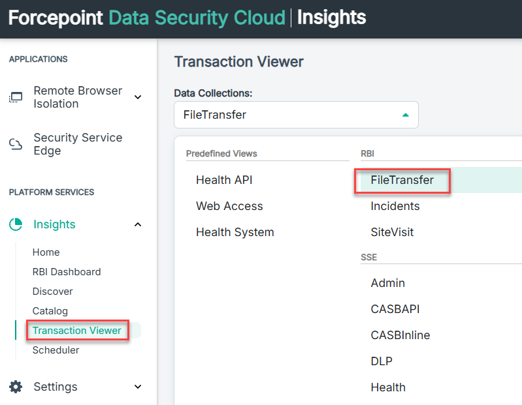Click the green dropdown arrow in FileTransfer box
The height and width of the screenshot is (405, 522).
pos(405,115)
